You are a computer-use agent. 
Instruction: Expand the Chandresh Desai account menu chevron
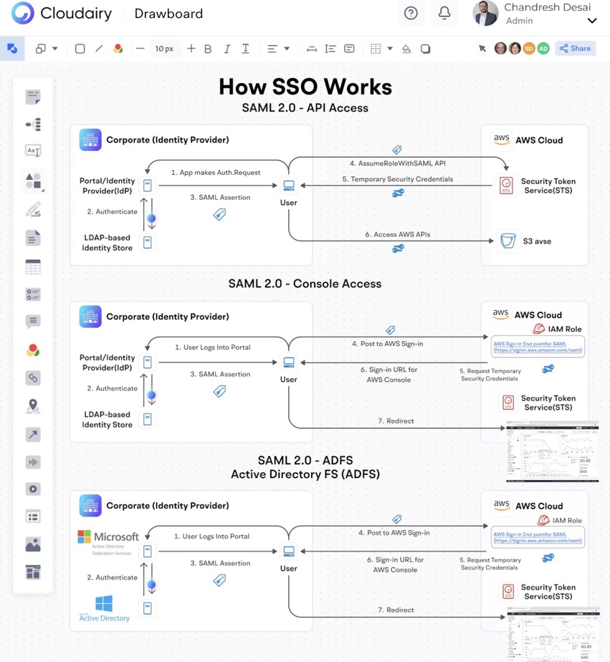(592, 21)
